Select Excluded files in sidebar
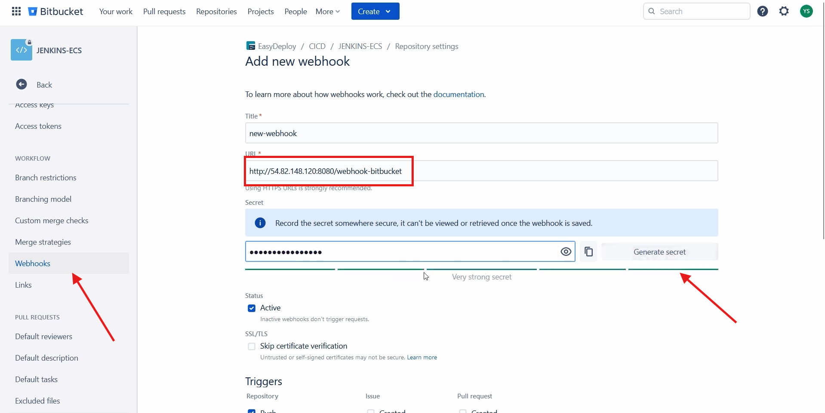The height and width of the screenshot is (413, 825). click(69, 401)
